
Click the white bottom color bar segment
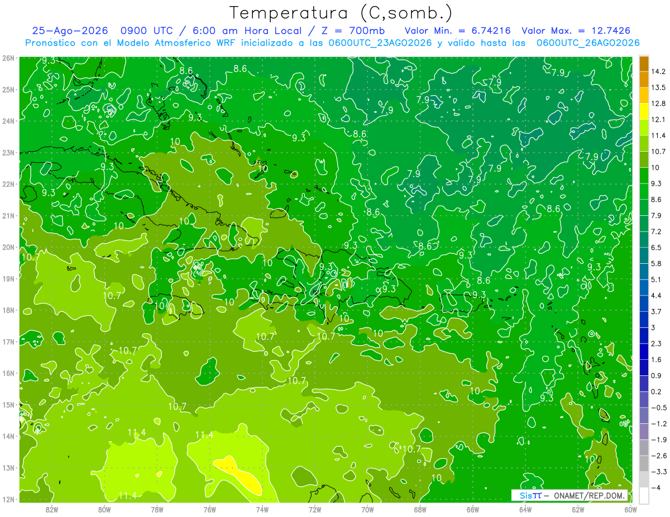[x=644, y=495]
